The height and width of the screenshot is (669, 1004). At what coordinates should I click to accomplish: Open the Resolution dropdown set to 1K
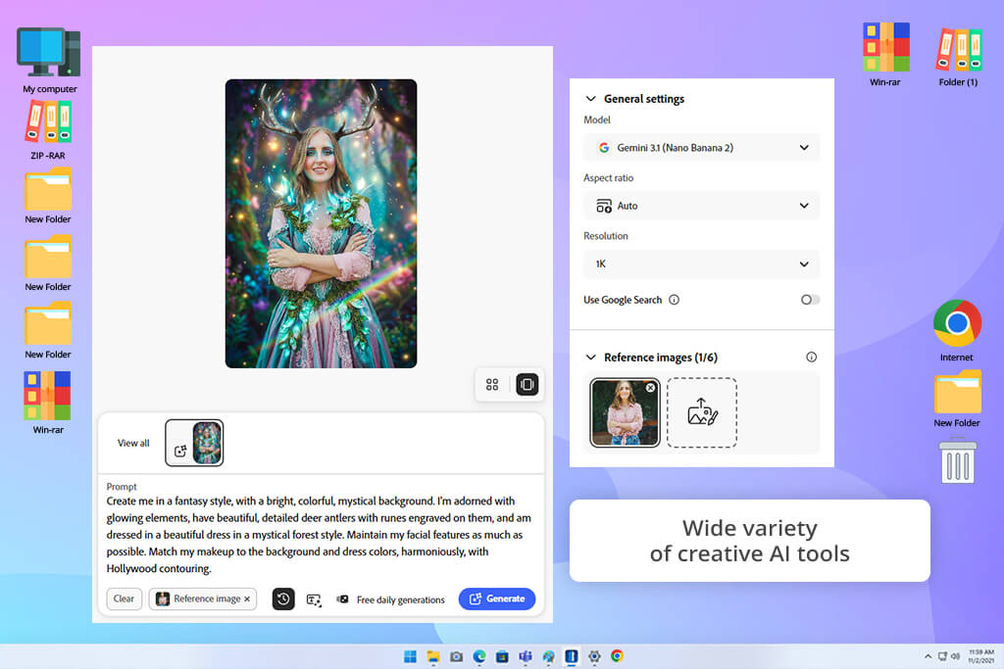tap(702, 264)
